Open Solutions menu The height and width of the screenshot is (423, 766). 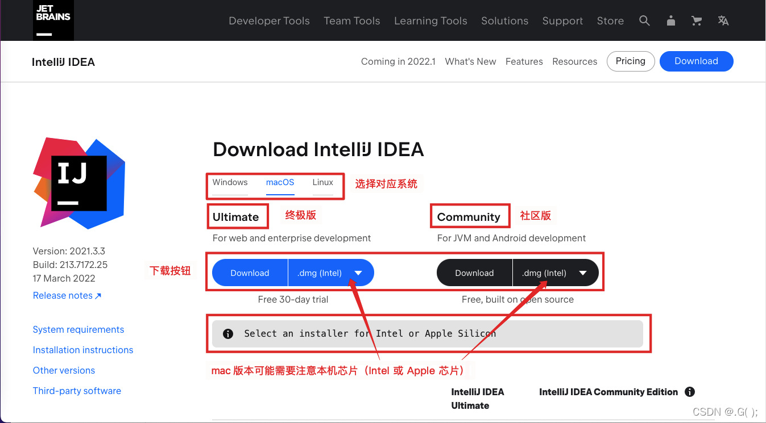pos(504,21)
